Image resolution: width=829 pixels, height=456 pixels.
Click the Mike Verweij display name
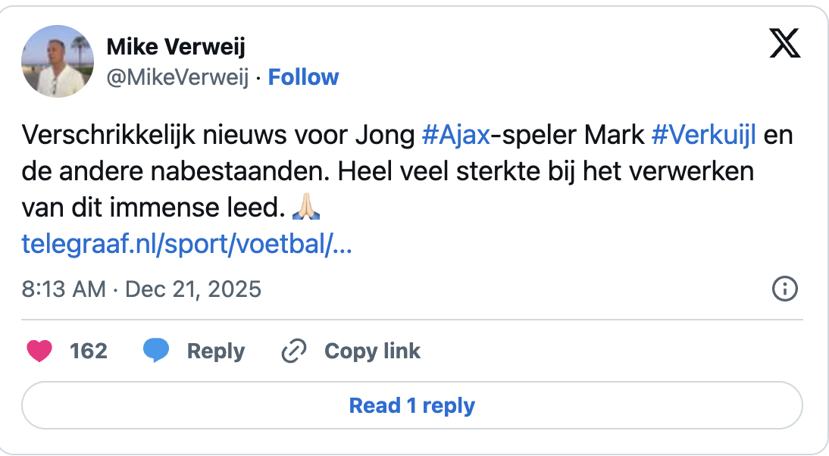pyautogui.click(x=176, y=47)
